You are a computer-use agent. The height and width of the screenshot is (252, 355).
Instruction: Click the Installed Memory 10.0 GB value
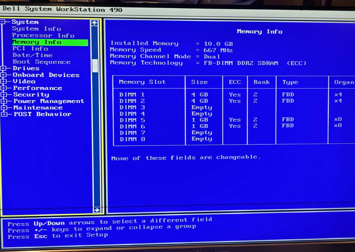pyautogui.click(x=218, y=44)
